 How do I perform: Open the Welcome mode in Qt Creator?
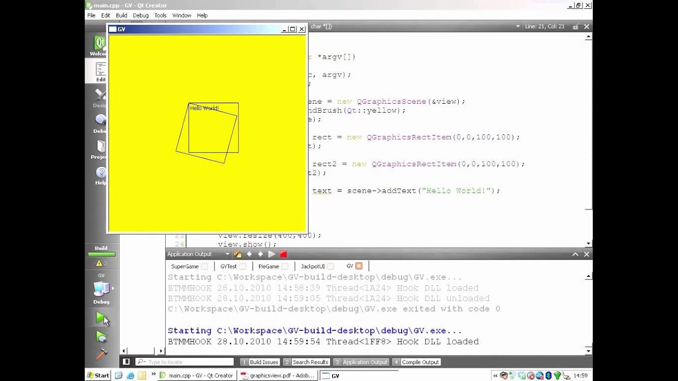(99, 46)
